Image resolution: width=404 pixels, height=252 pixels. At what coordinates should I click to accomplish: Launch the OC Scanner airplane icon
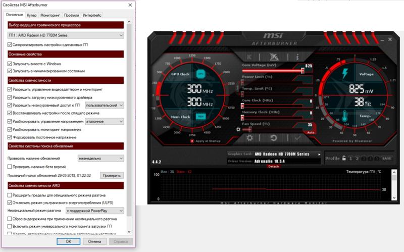274,57
